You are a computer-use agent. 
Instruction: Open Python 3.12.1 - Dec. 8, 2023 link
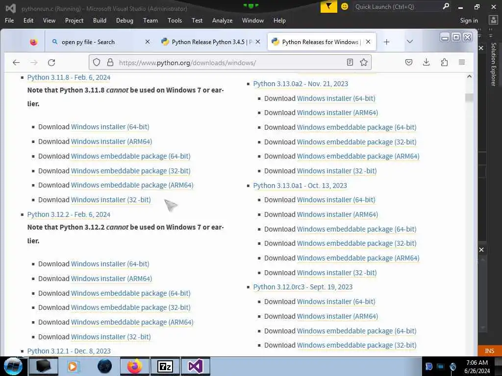point(69,351)
